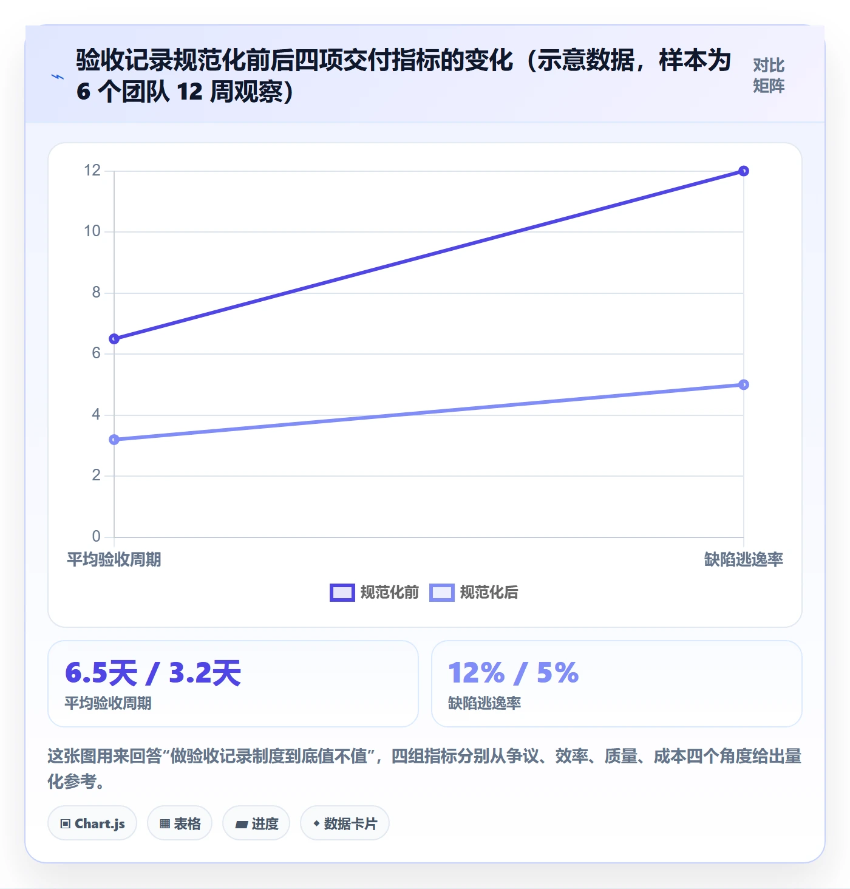Image resolution: width=850 pixels, height=889 pixels.
Task: Click the 12% / 5% metric value
Action: coord(514,673)
